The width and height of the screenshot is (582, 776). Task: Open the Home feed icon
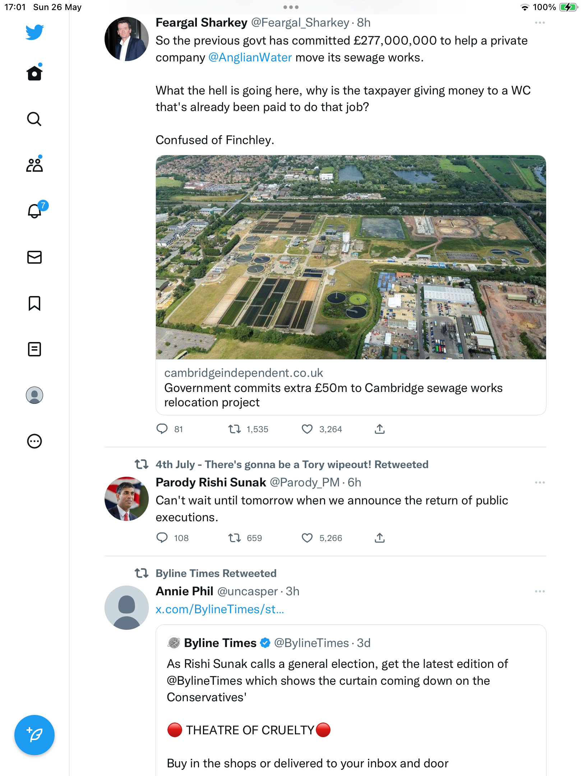(34, 73)
